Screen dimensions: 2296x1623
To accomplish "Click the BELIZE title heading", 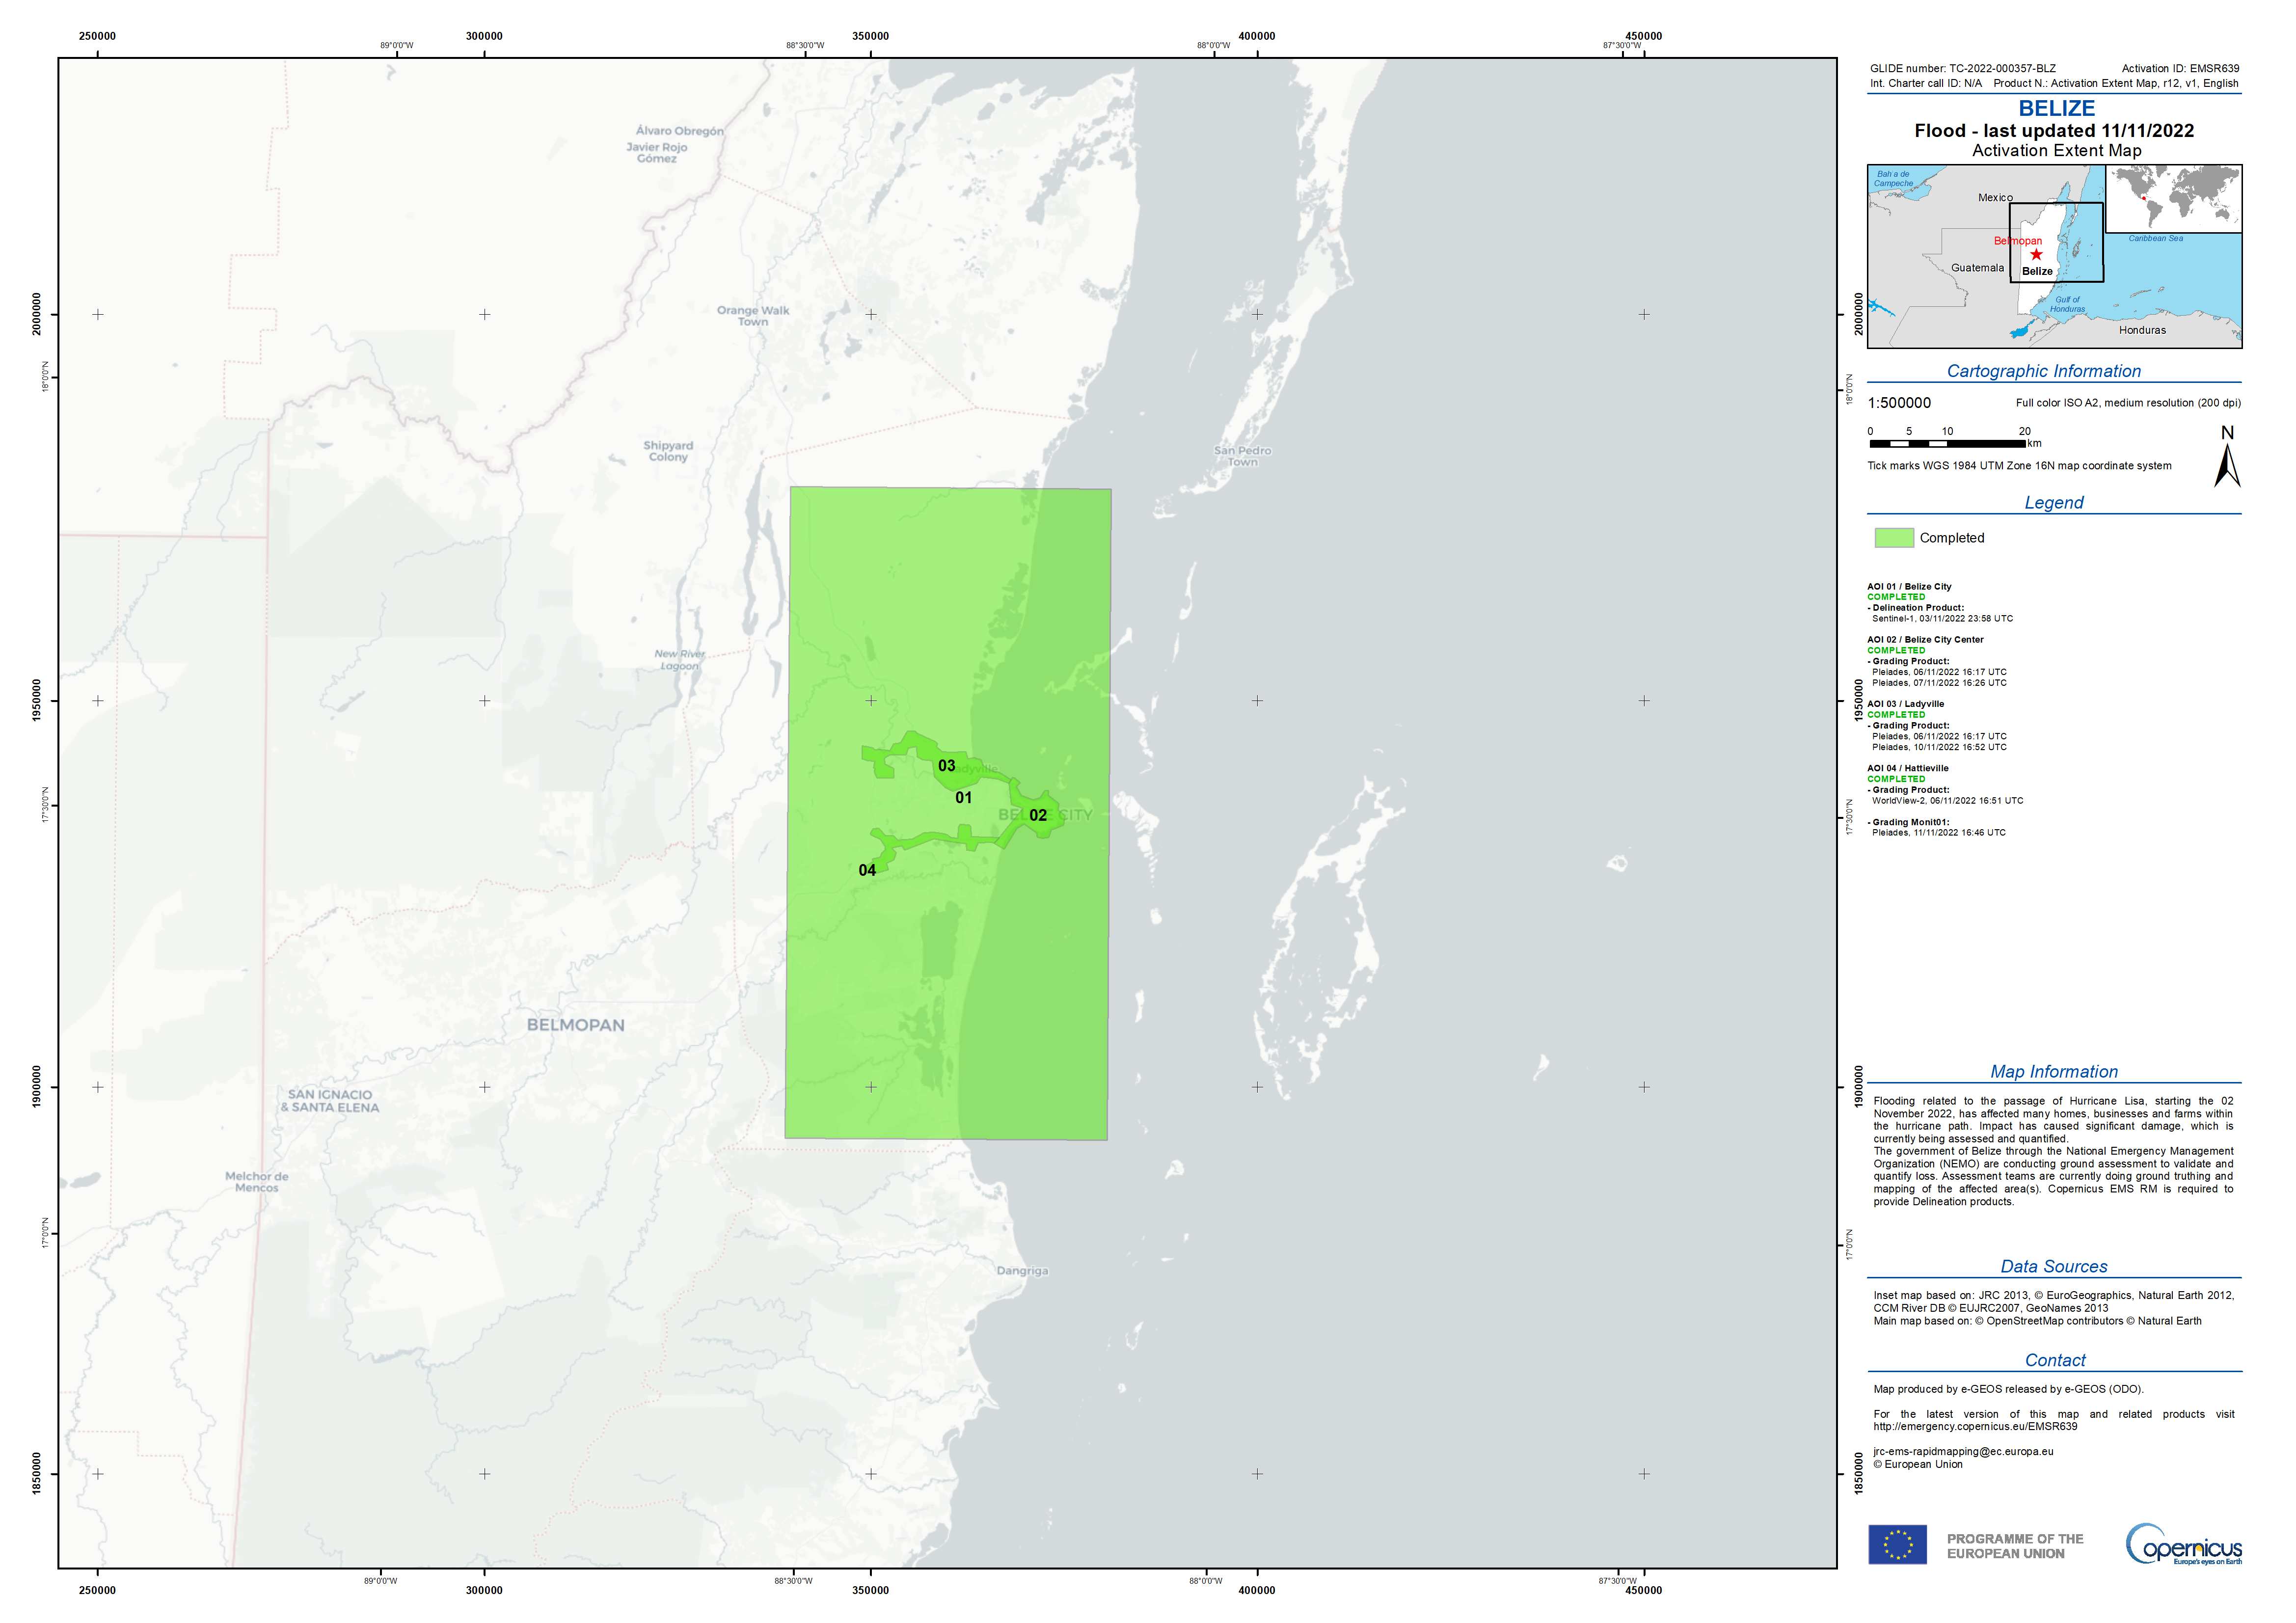I will 2056,109.
